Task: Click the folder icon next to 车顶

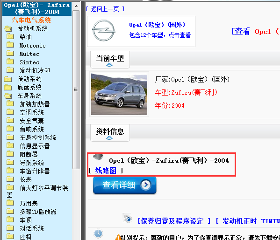Action: pos(10,219)
